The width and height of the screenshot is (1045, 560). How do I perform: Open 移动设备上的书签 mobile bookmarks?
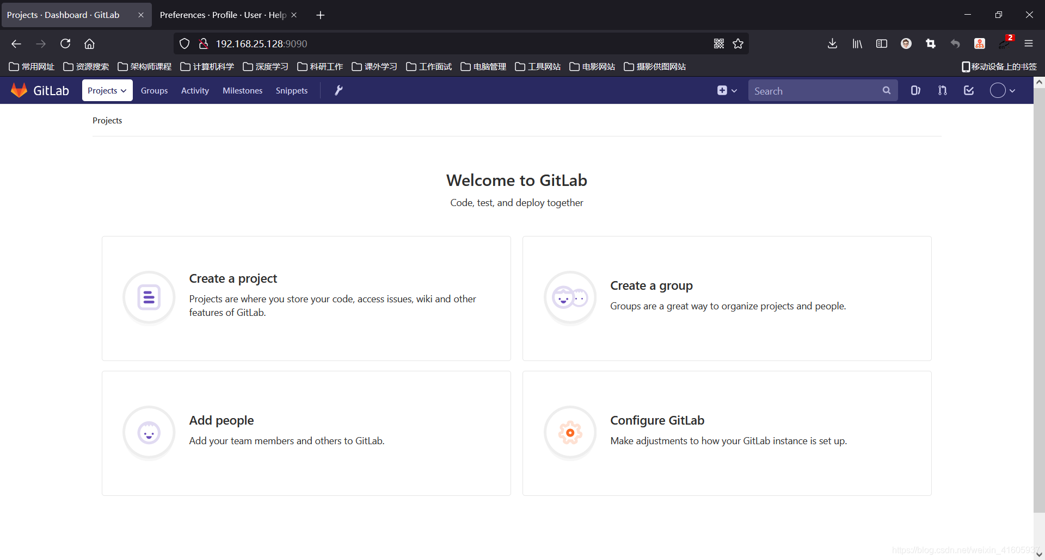coord(999,66)
